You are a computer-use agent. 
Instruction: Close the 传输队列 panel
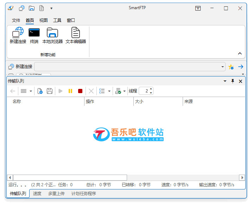pyautogui.click(x=240, y=81)
